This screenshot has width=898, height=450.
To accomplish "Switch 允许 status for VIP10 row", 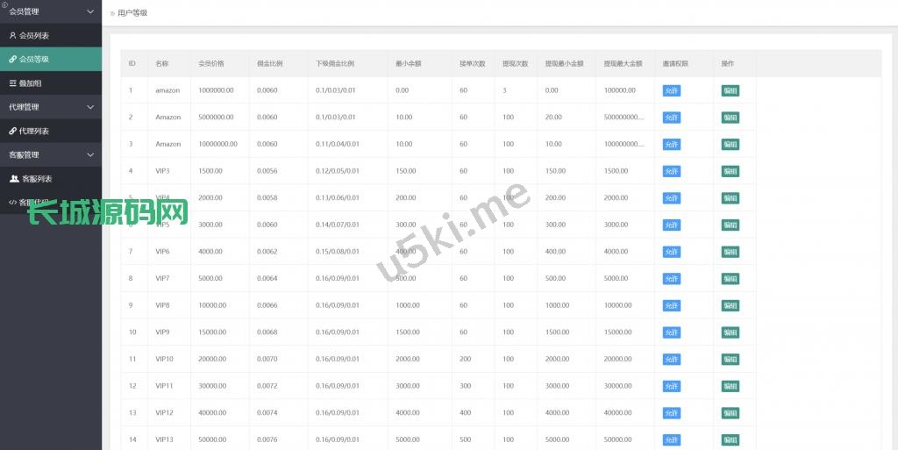I will (x=671, y=360).
